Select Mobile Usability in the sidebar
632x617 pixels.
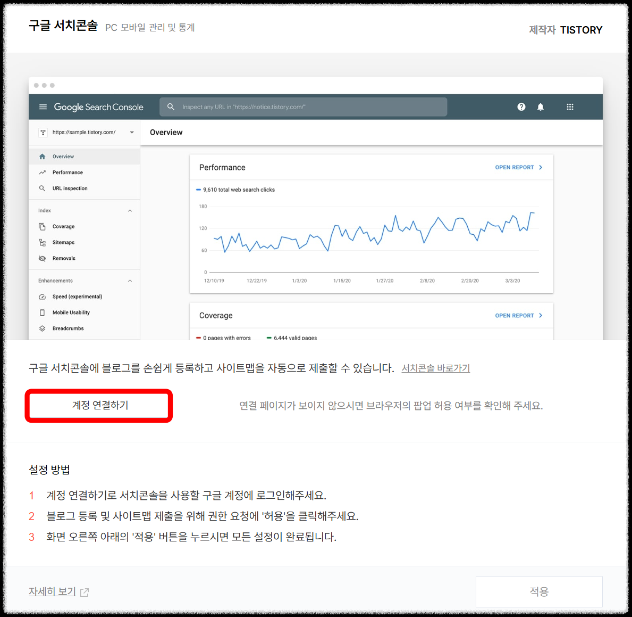[x=84, y=312]
